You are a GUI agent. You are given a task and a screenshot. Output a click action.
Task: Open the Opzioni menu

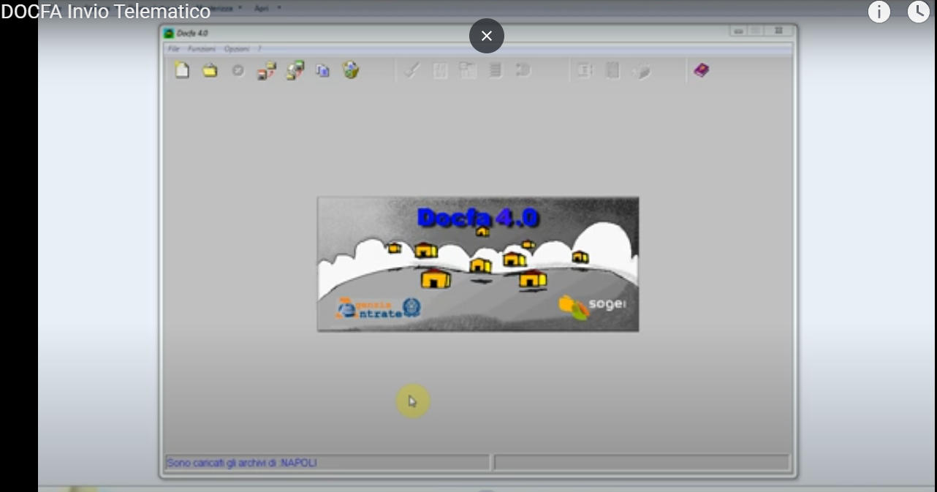[237, 49]
